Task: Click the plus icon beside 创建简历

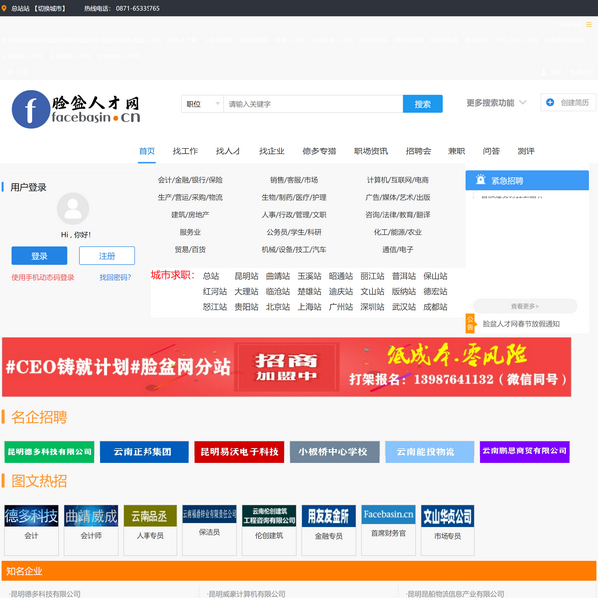Action: (x=550, y=102)
